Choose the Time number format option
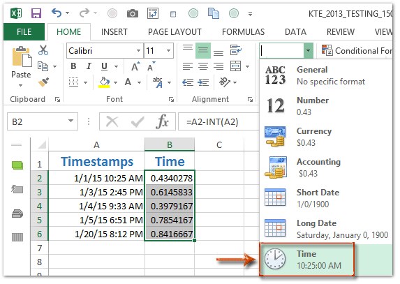The image size is (400, 284). pos(307,260)
